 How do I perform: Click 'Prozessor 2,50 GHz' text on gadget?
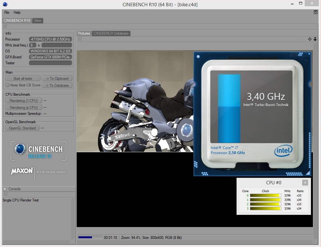coord(228,153)
